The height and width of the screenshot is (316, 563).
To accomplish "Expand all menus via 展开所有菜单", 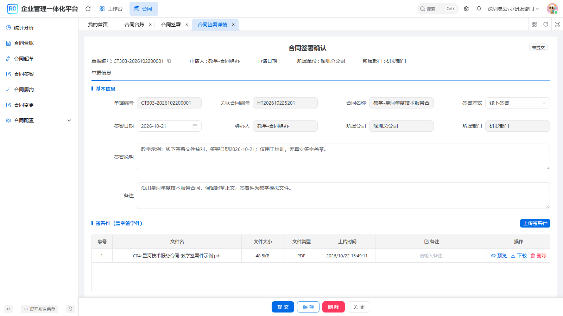I will [x=39, y=309].
